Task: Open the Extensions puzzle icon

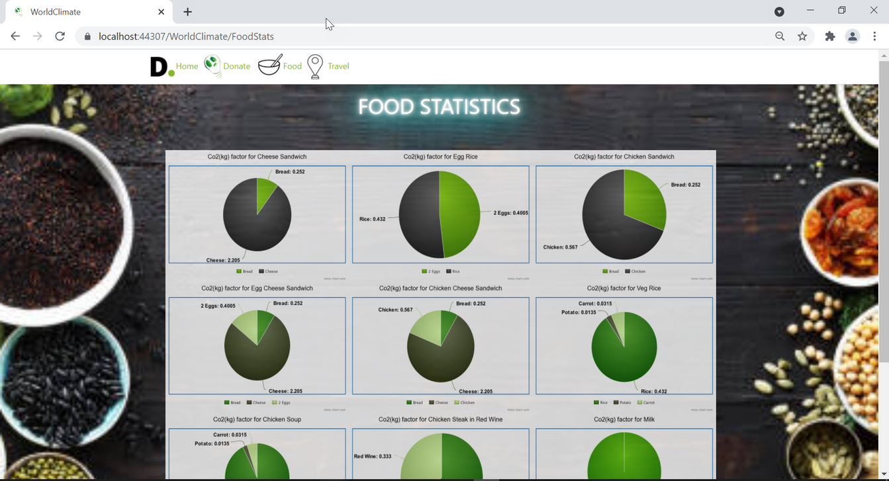Action: point(830,36)
